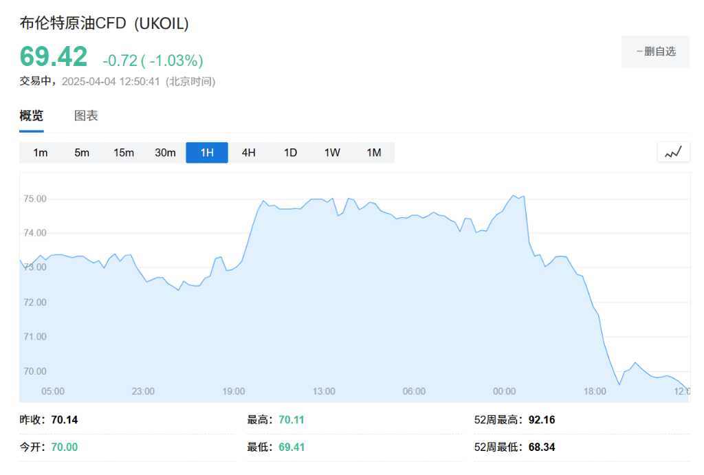Select the 30m timeframe
Viewport: 704px width, 475px height.
165,153
